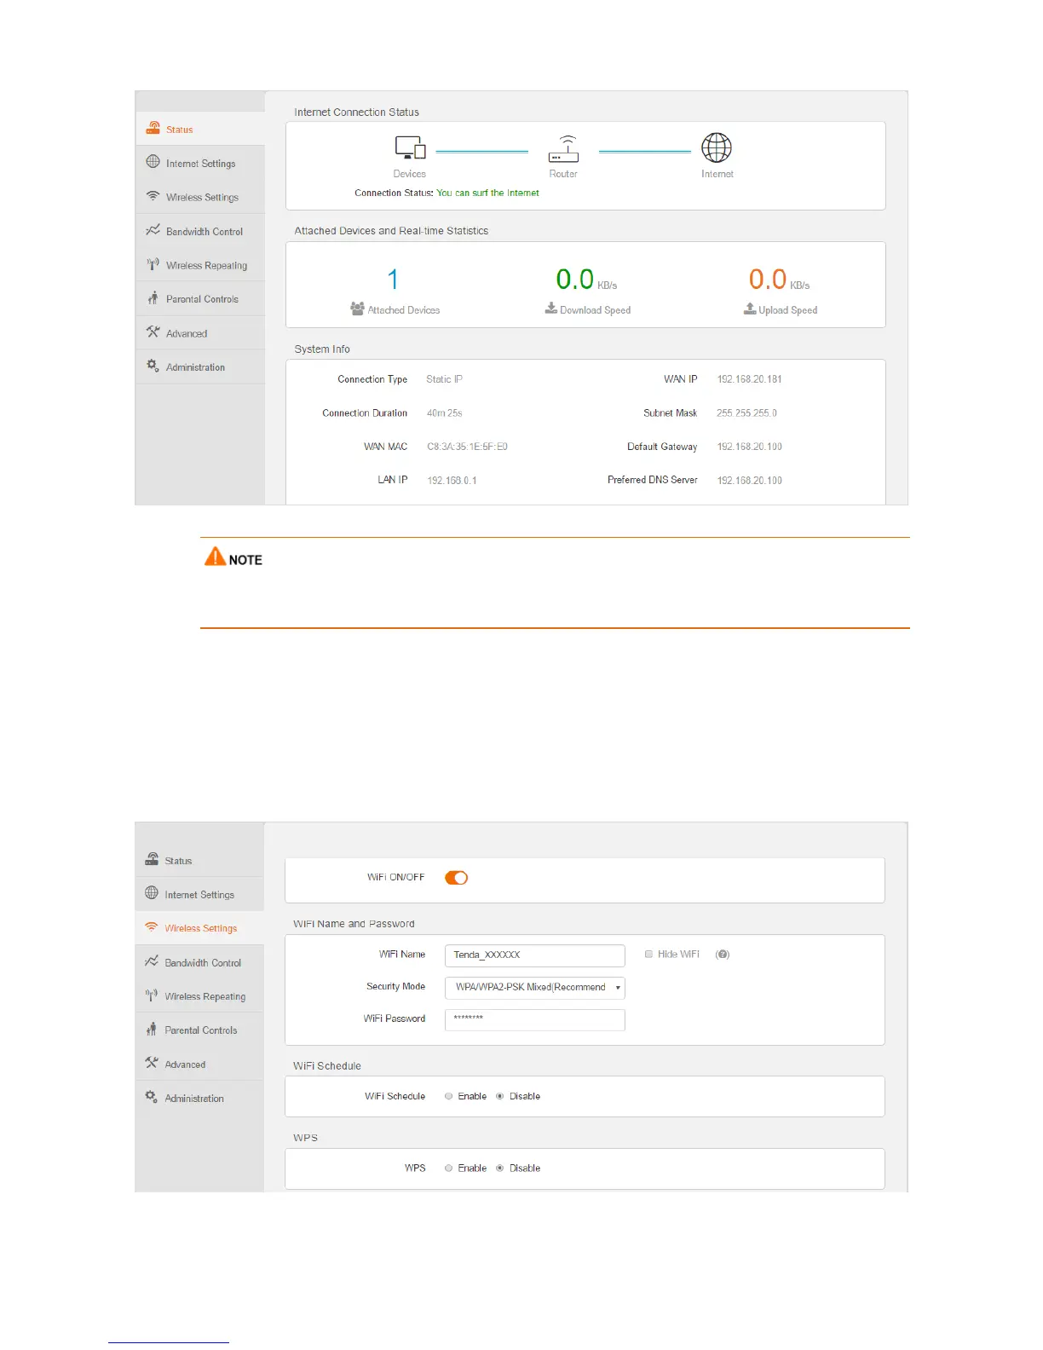
Task: Click the green connection status message
Action: [x=488, y=193]
